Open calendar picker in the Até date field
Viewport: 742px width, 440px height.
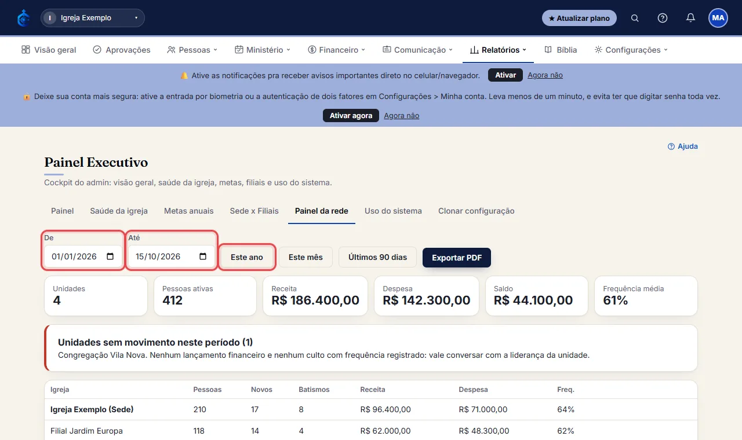[x=203, y=256]
